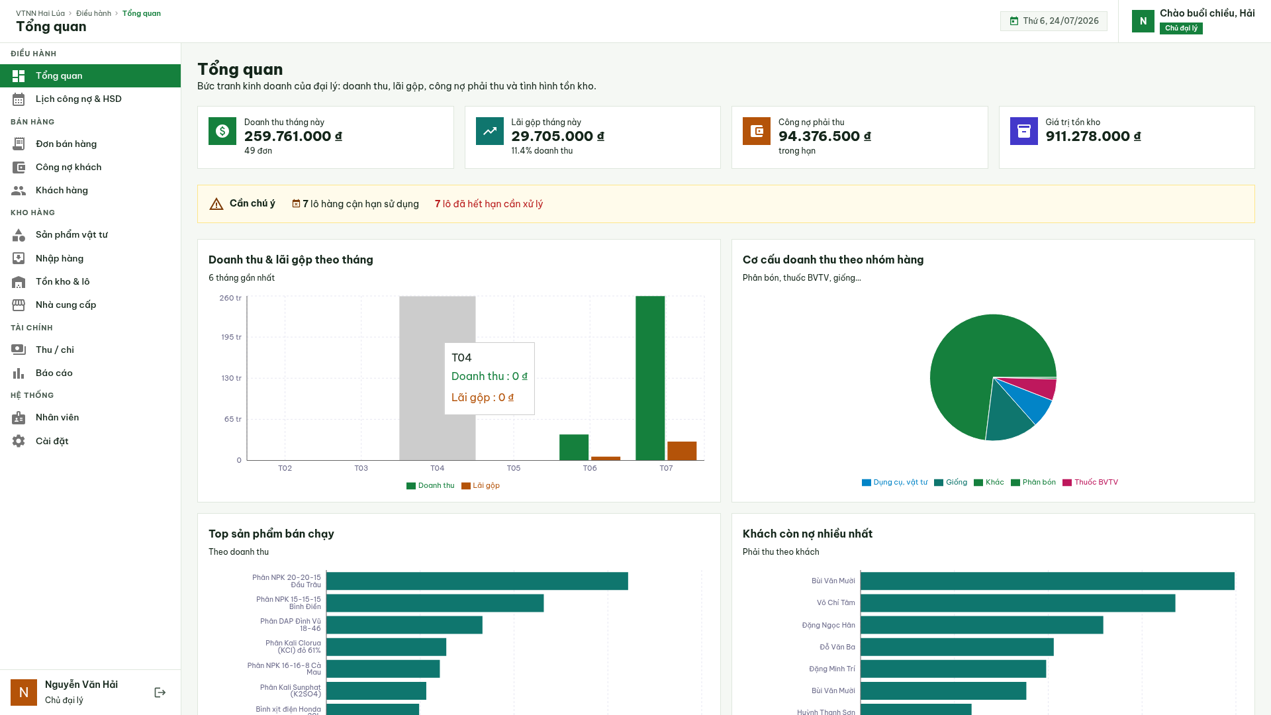Click the dollar icon on revenue card
This screenshot has width=1271, height=715.
222,131
